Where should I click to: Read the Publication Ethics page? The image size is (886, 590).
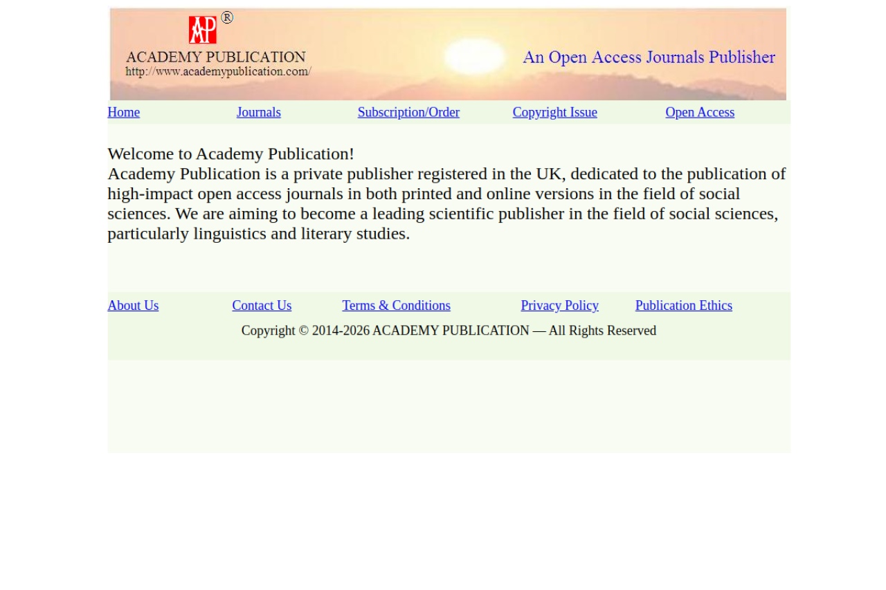coord(683,305)
